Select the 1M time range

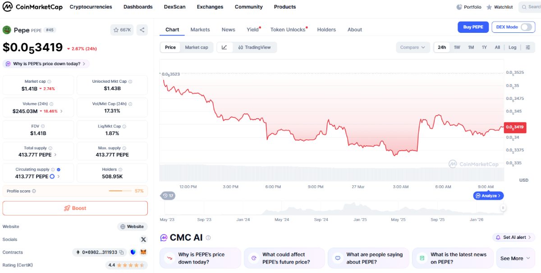(x=471, y=47)
